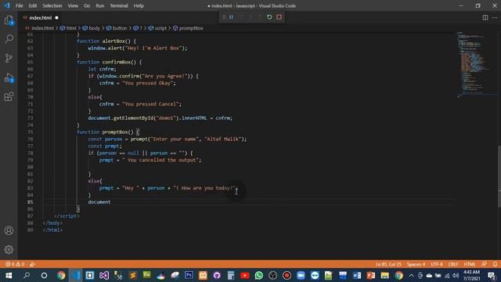Open the View menu
The height and width of the screenshot is (282, 501).
coord(73,5)
